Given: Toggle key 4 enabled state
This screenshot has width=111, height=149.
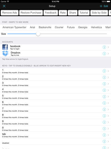Looking at the screenshot, I should 55,90.
